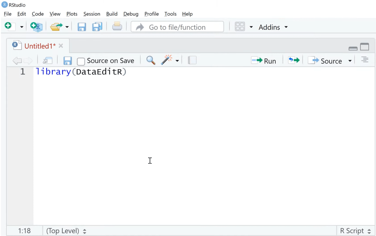Open the workspace panes dropdown arrow
This screenshot has width=376, height=236.
pyautogui.click(x=251, y=27)
